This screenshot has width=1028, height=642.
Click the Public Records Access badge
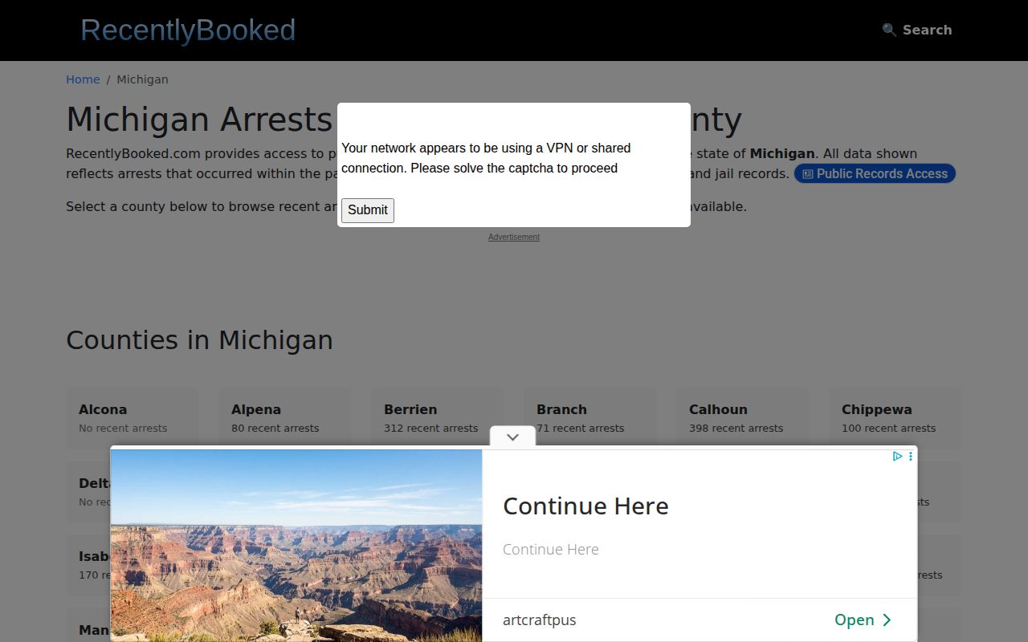click(x=875, y=173)
